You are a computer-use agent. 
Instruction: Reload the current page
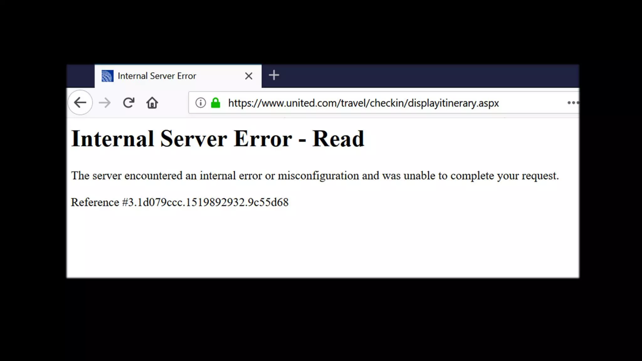tap(129, 102)
